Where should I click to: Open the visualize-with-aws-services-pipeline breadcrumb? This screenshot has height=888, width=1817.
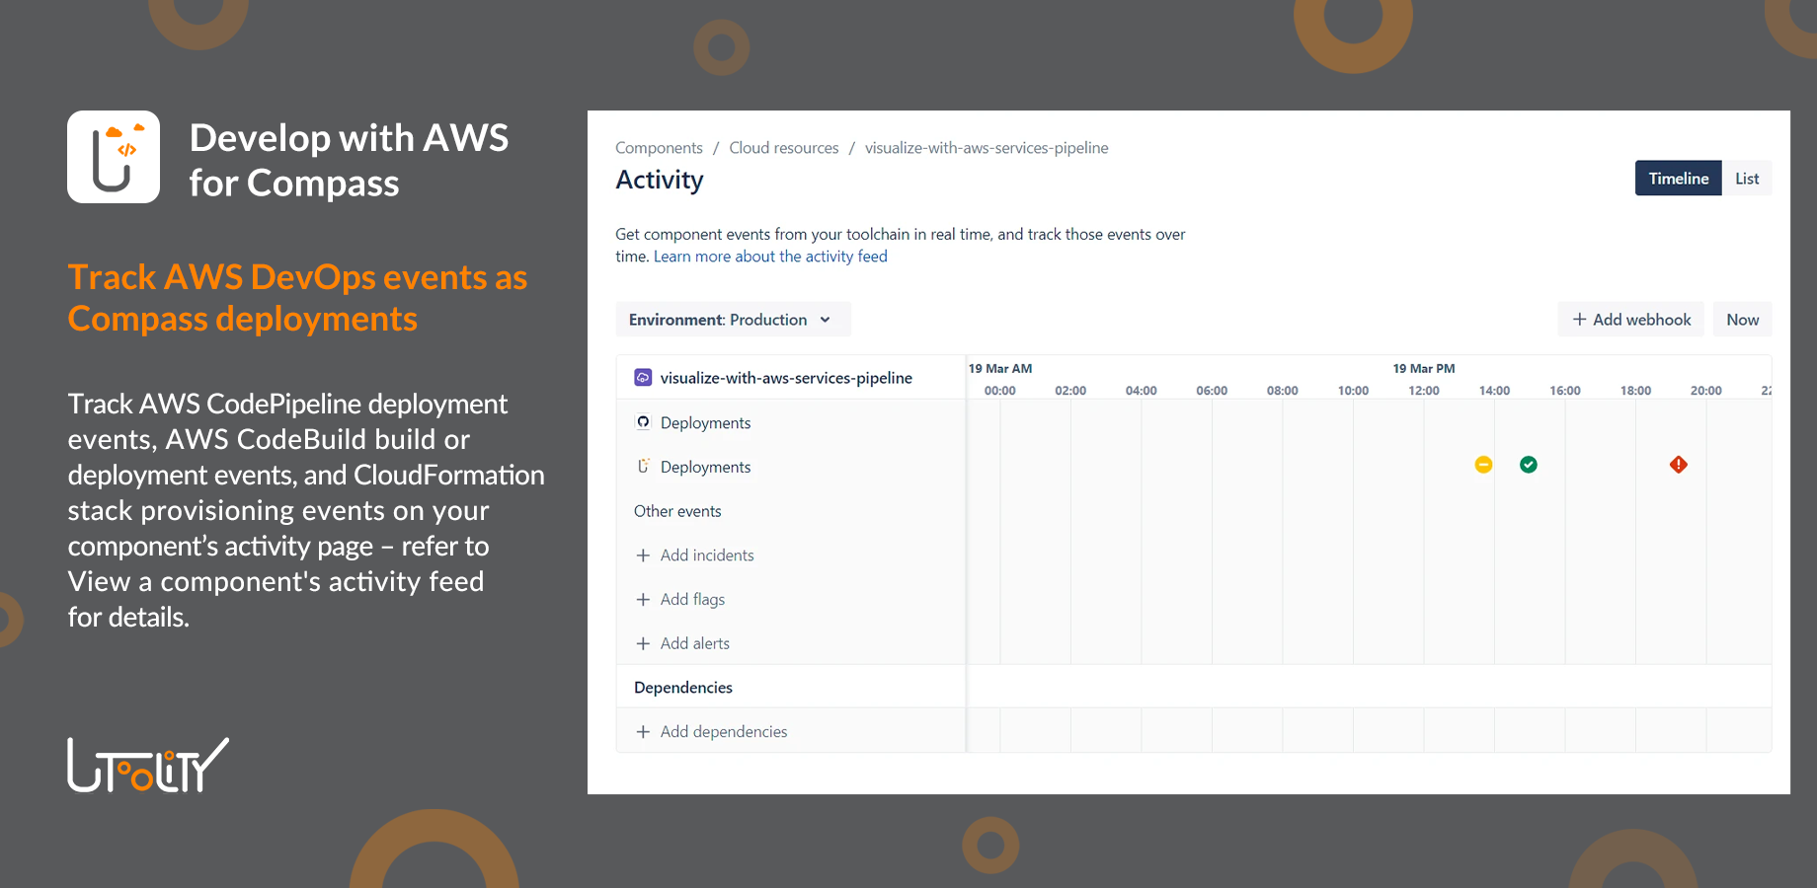pos(987,148)
